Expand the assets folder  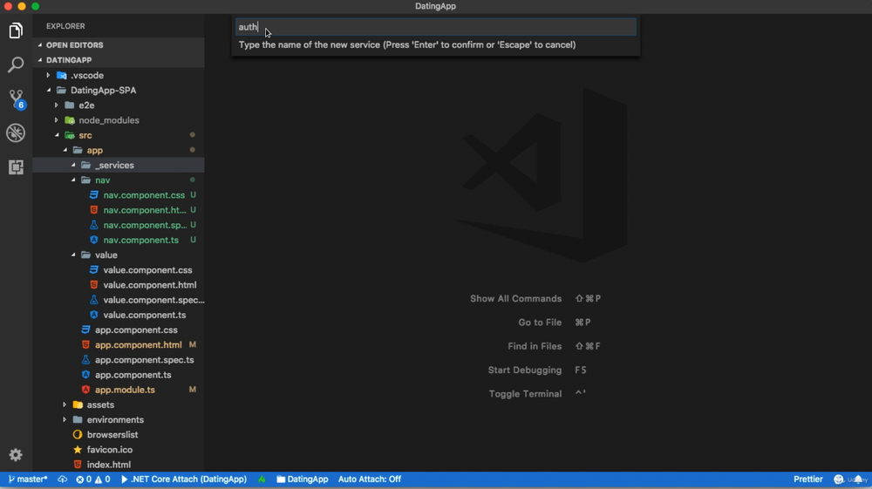point(119,404)
